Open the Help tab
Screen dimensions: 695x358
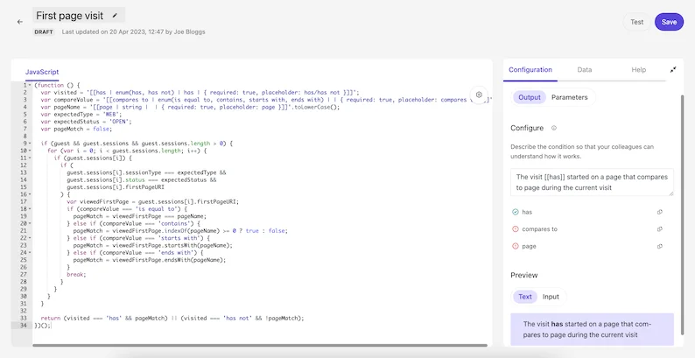pos(638,69)
